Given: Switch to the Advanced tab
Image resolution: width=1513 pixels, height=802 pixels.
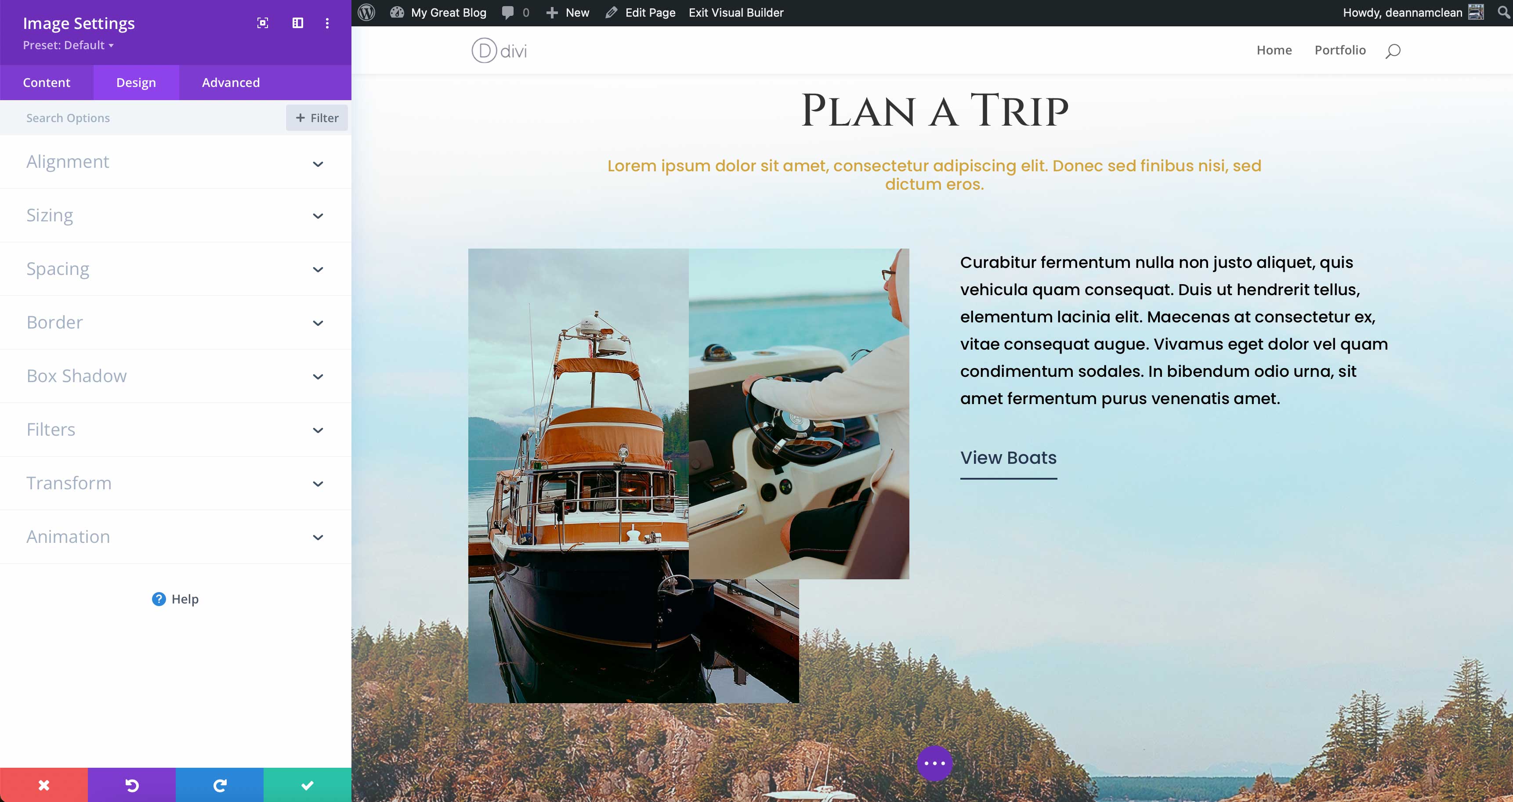Looking at the screenshot, I should pos(230,82).
